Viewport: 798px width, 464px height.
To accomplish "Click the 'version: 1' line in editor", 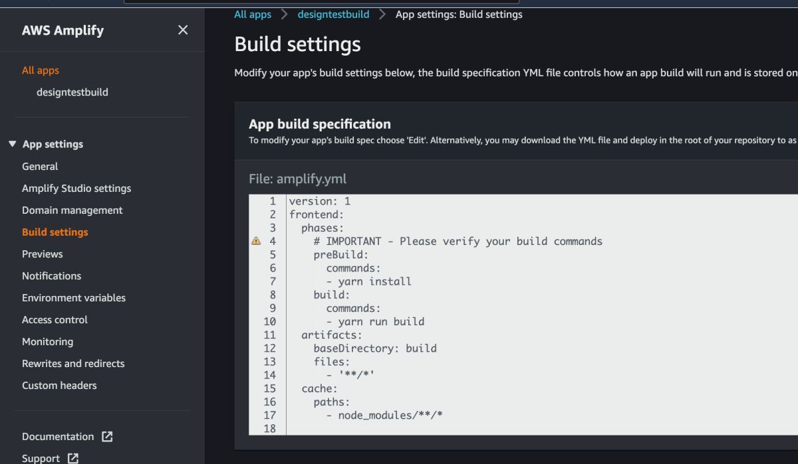I will pyautogui.click(x=320, y=201).
